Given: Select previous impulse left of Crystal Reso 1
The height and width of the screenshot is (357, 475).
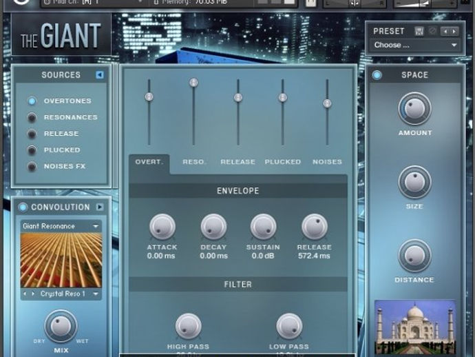Looking at the screenshot, I should pos(25,294).
